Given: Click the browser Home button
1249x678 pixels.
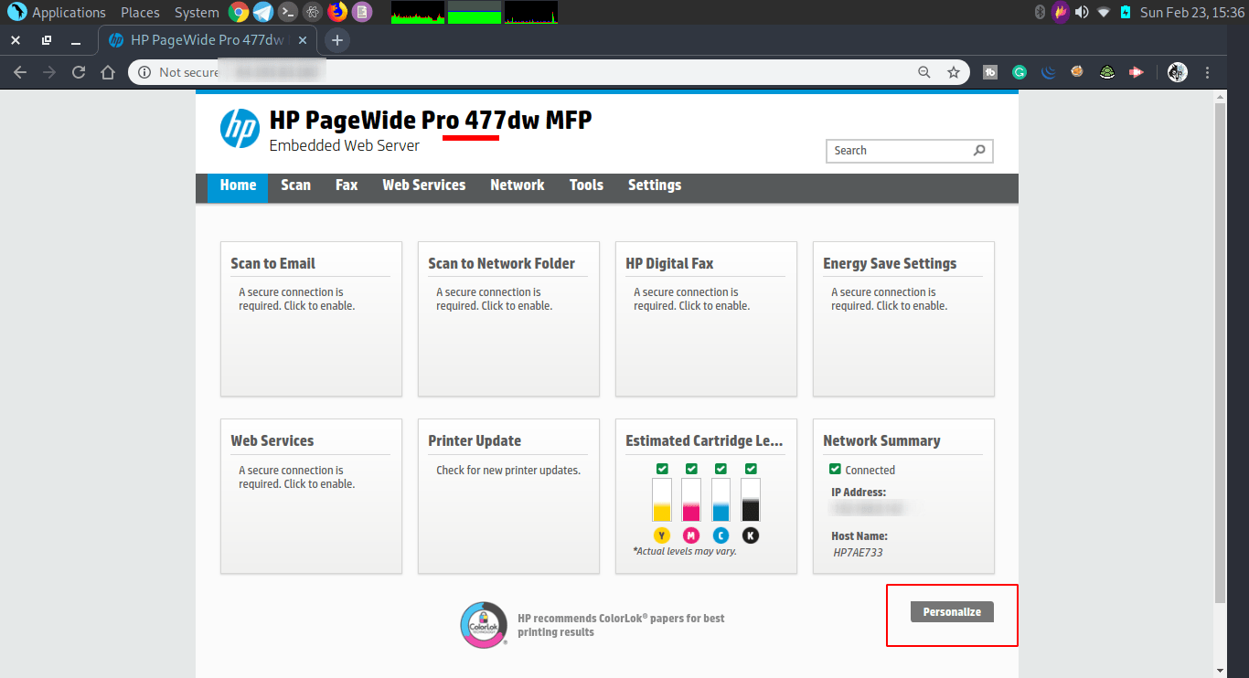Looking at the screenshot, I should click(x=108, y=72).
